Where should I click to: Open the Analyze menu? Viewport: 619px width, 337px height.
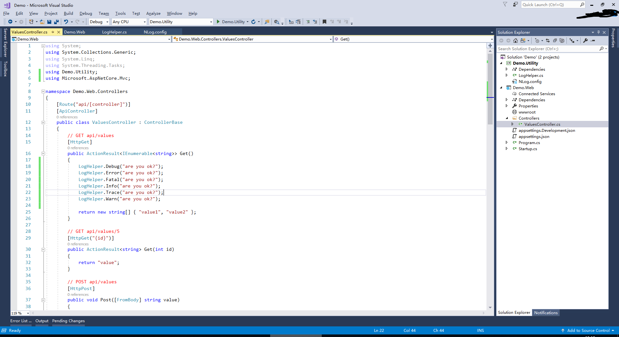click(153, 14)
